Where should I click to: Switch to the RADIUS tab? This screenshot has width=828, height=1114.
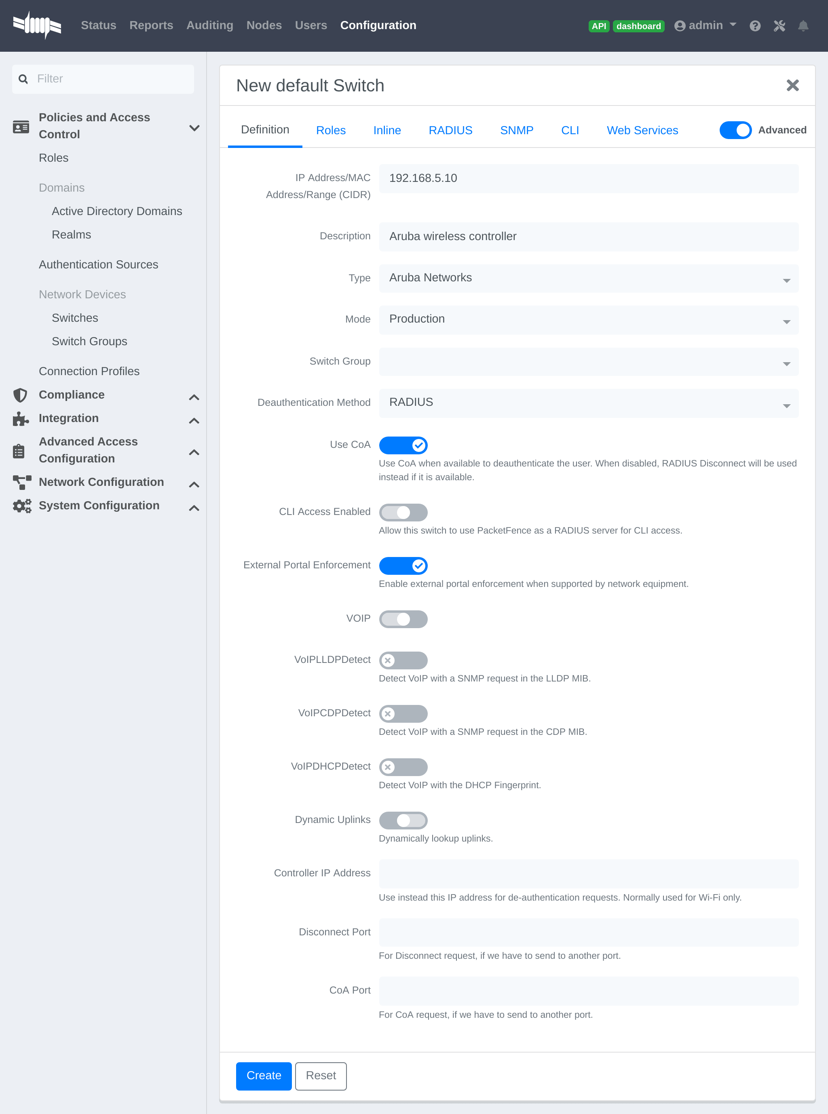click(x=450, y=130)
